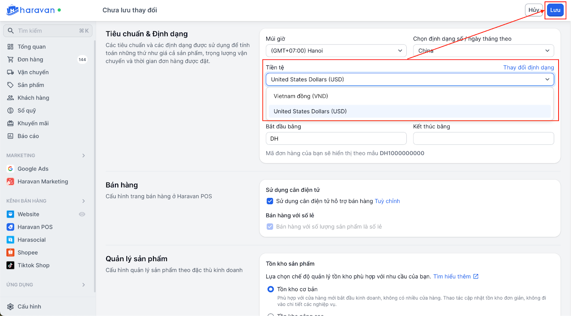This screenshot has width=571, height=316.
Task: Click the Google Ads icon
Action: pos(10,169)
